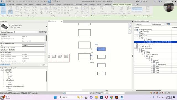Select Level 2 under Floor Plans

(x=10, y=76)
